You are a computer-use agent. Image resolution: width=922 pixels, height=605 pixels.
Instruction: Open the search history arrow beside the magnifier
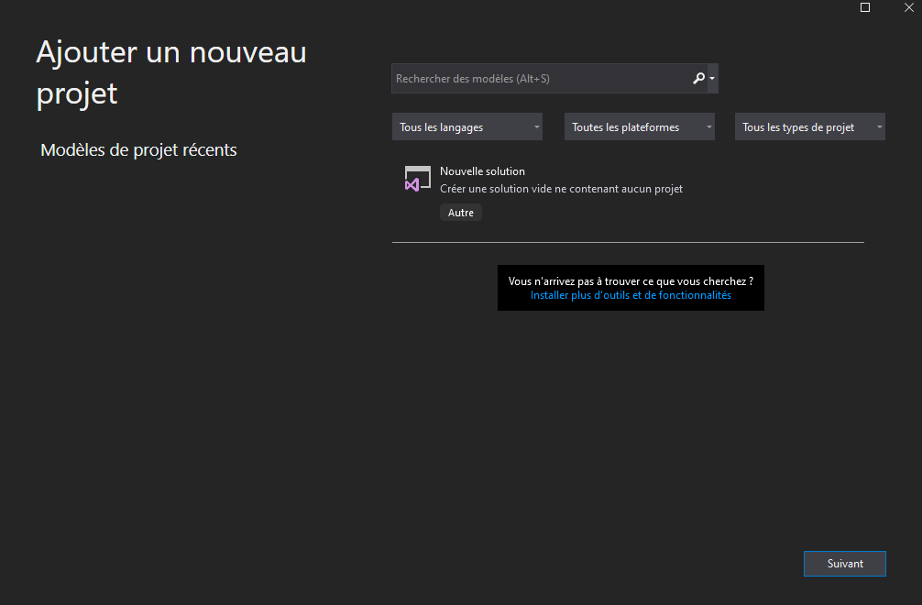pos(712,79)
